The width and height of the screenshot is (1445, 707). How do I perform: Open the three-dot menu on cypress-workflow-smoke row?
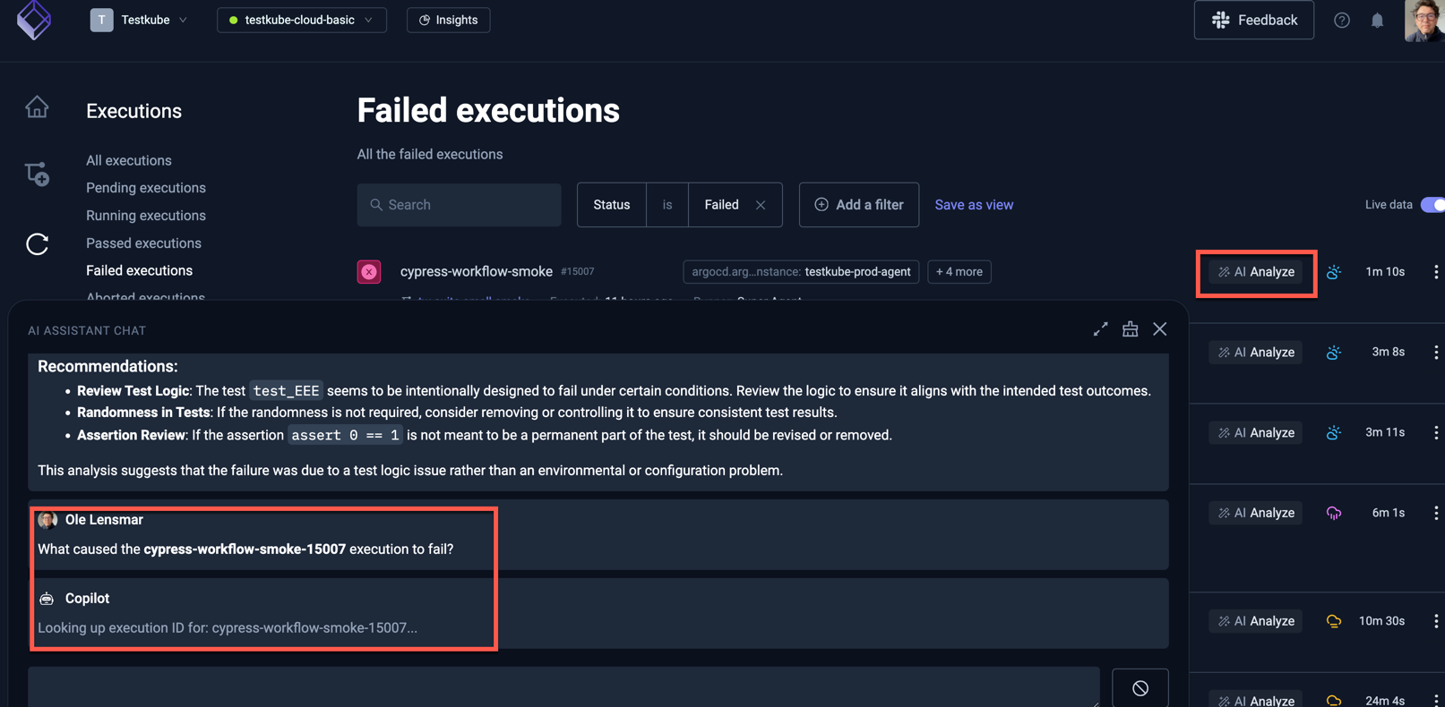point(1437,271)
